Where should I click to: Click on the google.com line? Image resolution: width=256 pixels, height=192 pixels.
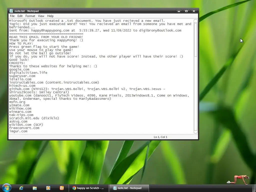point(19,69)
